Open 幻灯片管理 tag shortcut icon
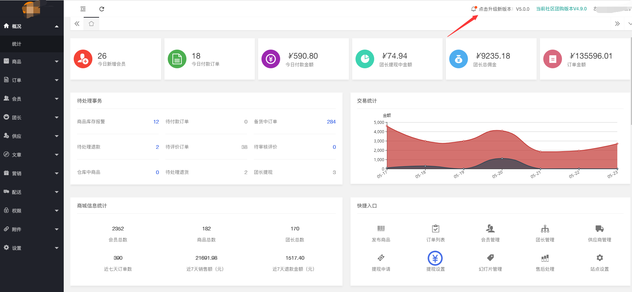This screenshot has height=292, width=632. pos(490,258)
